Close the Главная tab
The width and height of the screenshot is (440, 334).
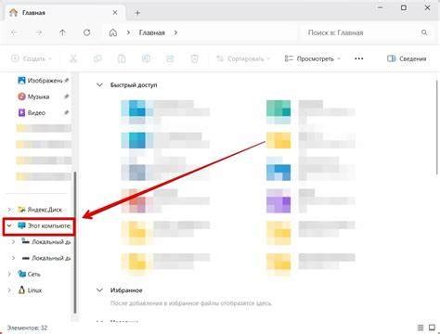pos(115,13)
